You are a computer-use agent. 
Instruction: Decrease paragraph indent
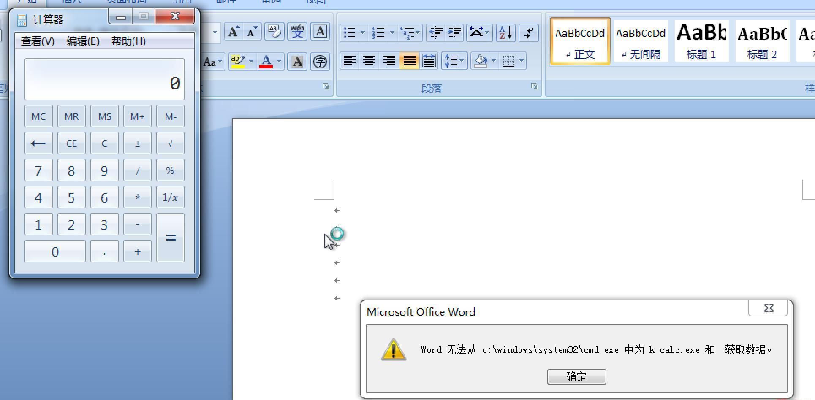click(x=436, y=32)
